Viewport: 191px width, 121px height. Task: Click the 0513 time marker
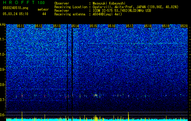pos(57,26)
